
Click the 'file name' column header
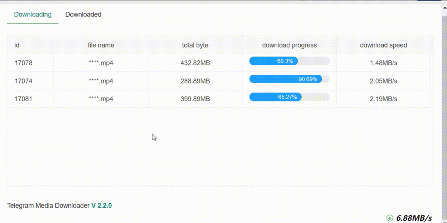click(x=101, y=45)
